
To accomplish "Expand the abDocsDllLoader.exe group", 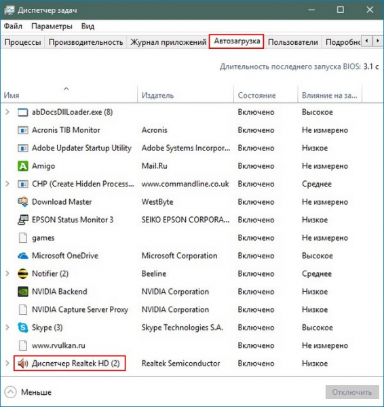I will pyautogui.click(x=7, y=112).
